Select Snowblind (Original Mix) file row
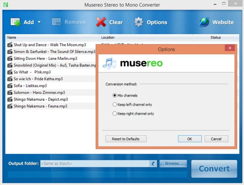 pos(55,65)
